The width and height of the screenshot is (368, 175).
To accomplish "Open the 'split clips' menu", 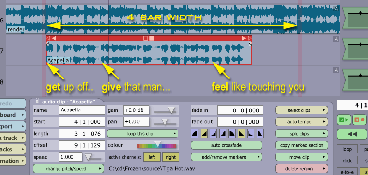I will pyautogui.click(x=302, y=134).
